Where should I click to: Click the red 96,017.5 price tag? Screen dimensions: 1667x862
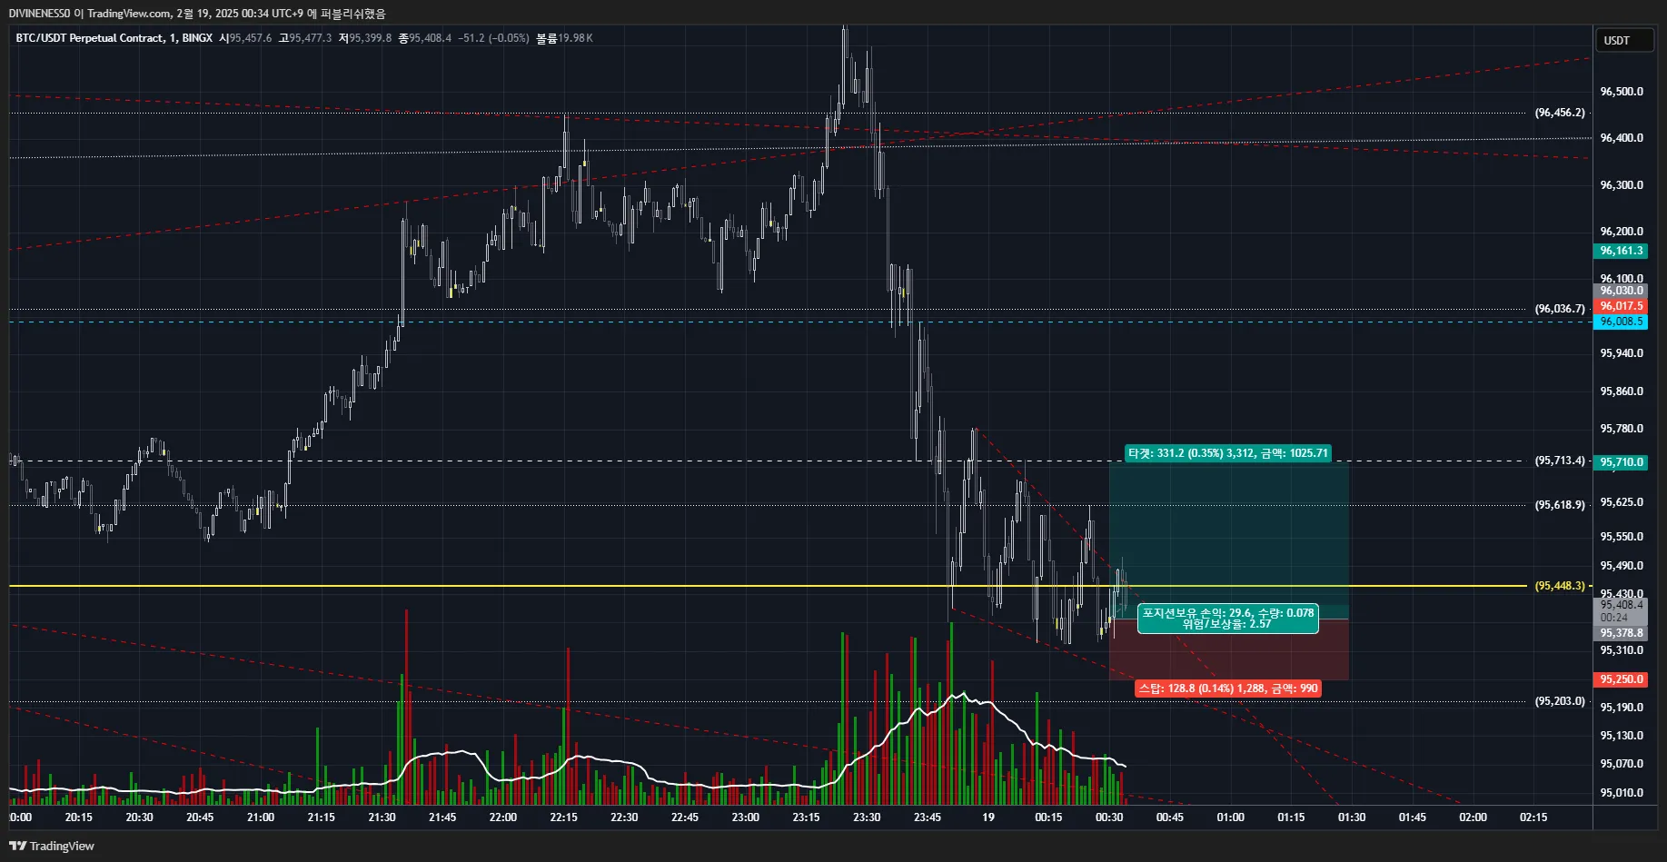coord(1622,306)
